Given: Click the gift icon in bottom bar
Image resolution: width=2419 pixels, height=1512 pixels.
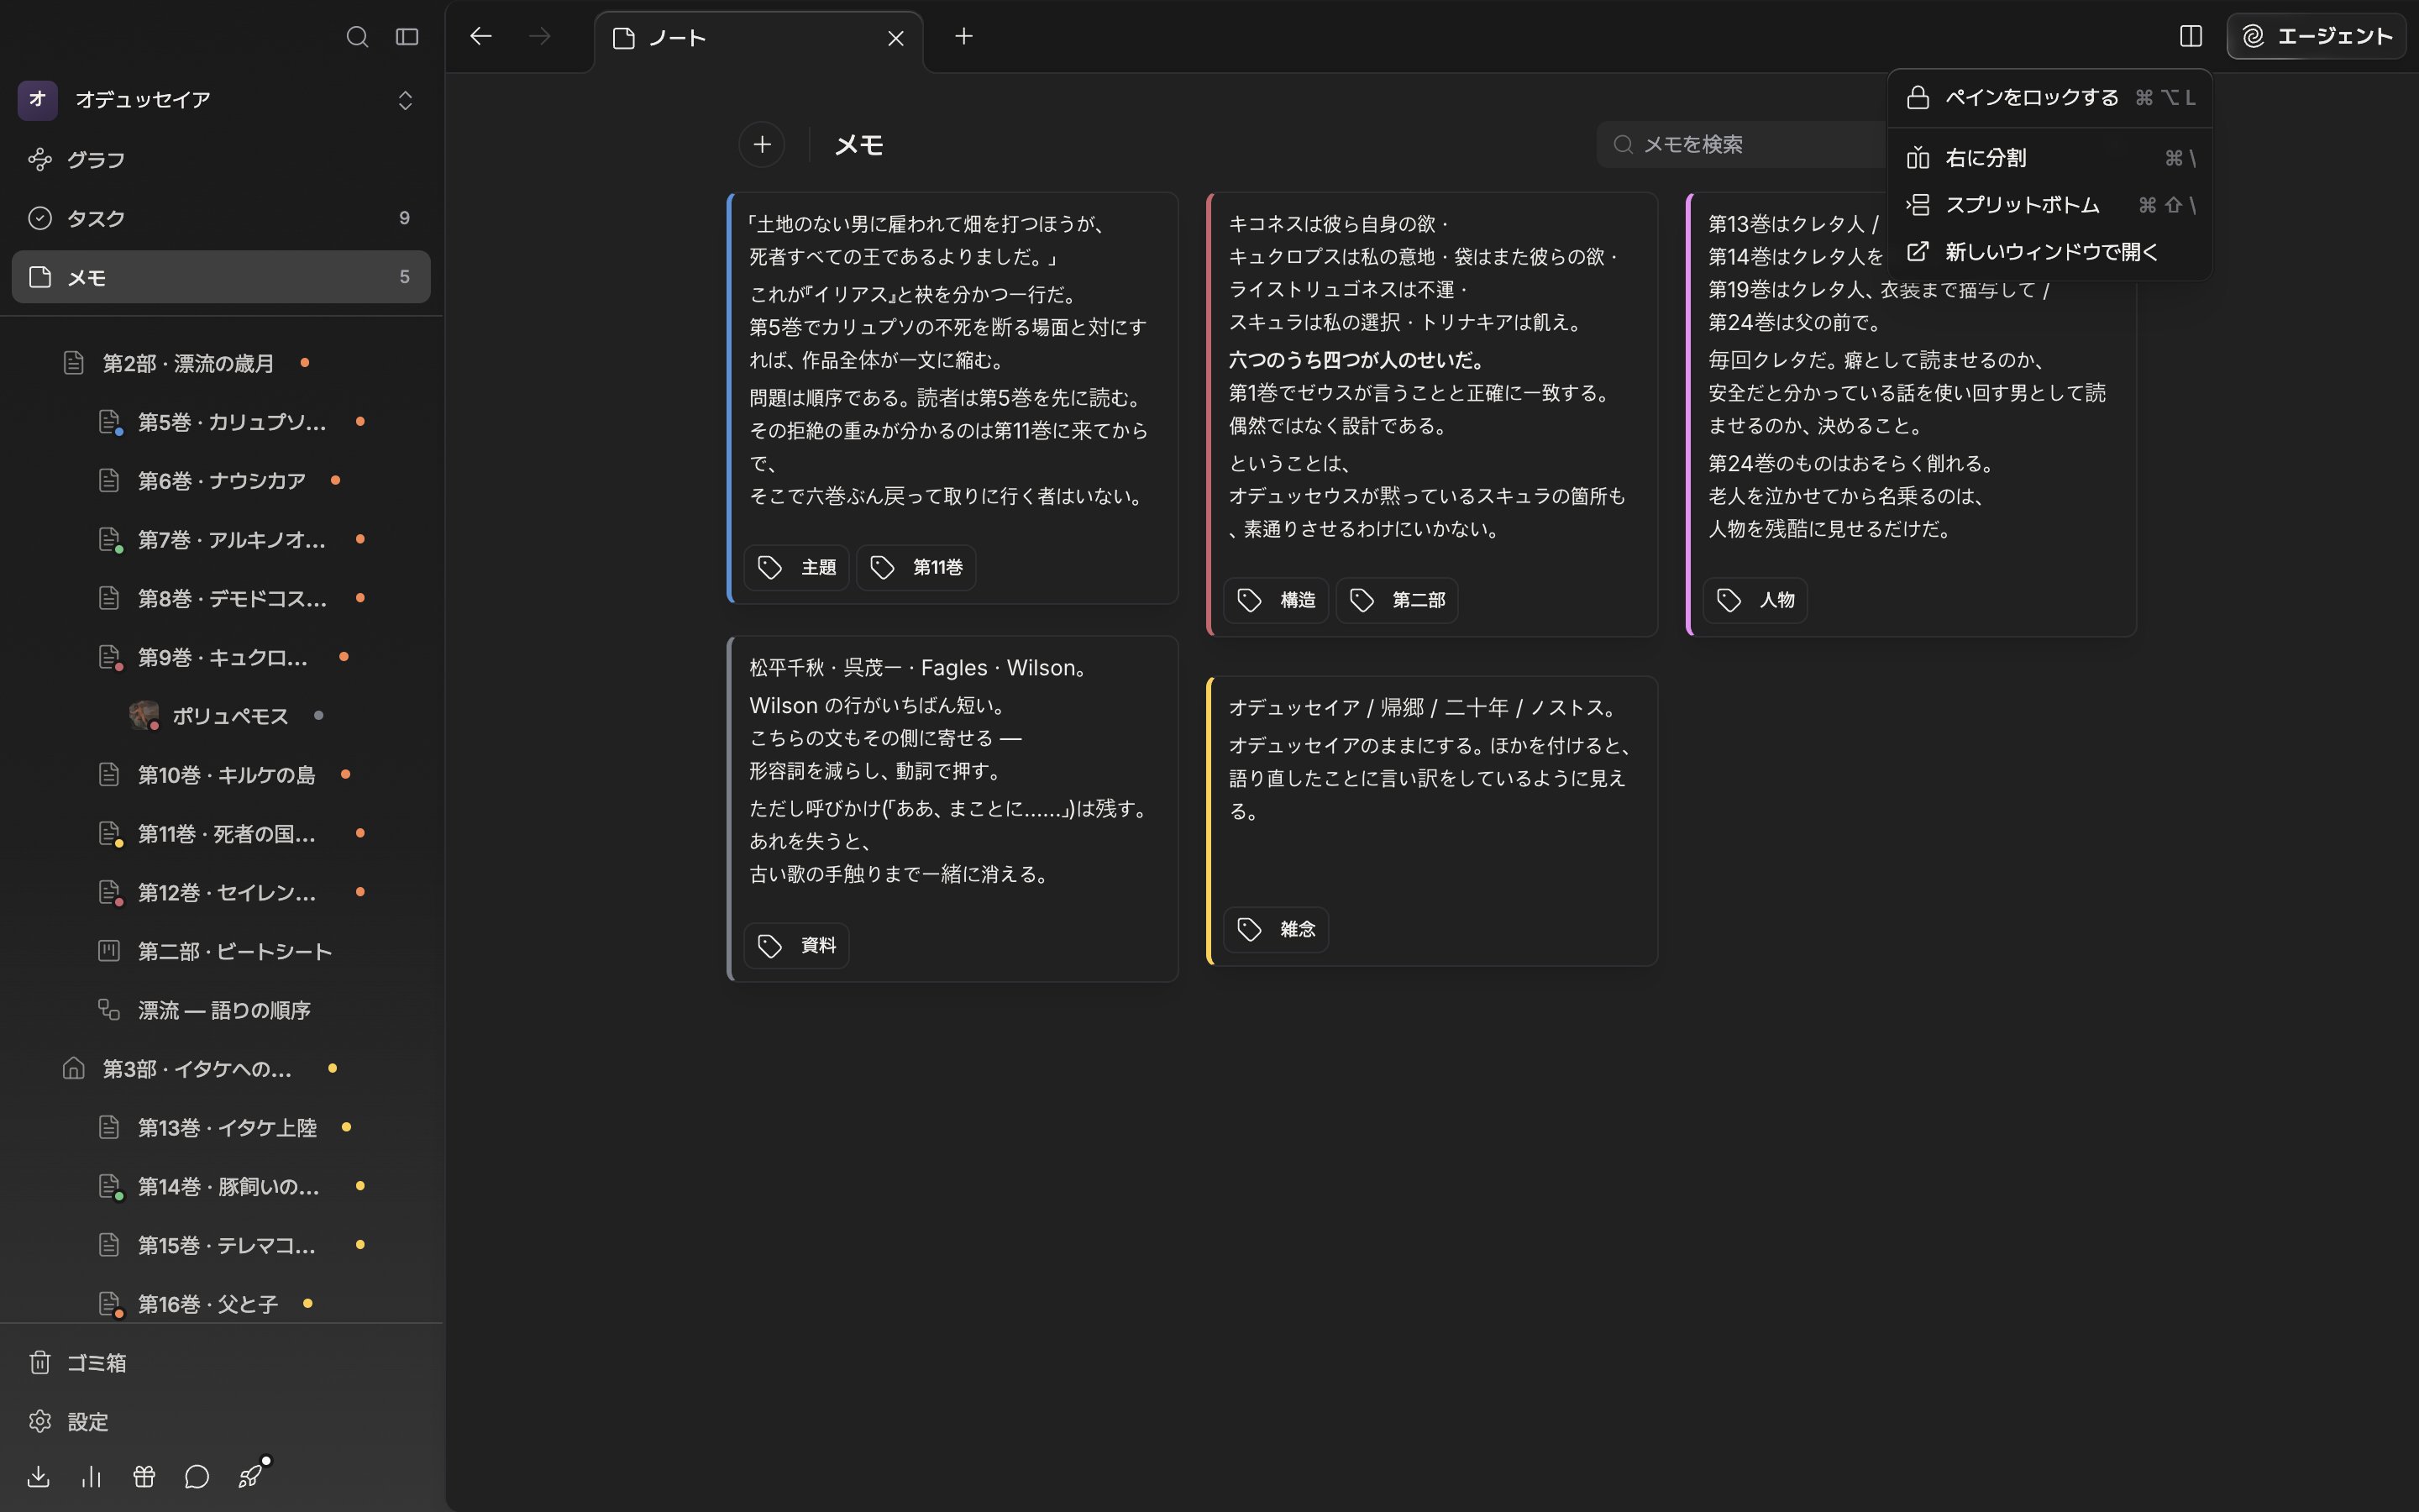Looking at the screenshot, I should (x=144, y=1477).
